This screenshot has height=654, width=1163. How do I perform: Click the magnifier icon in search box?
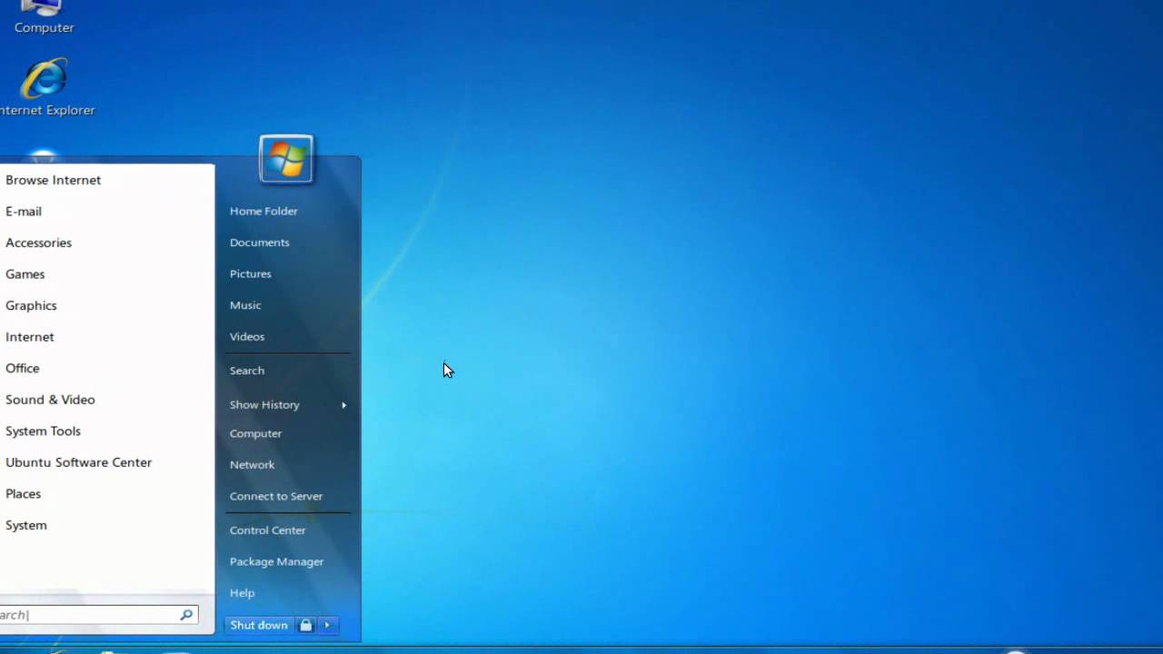click(x=186, y=615)
